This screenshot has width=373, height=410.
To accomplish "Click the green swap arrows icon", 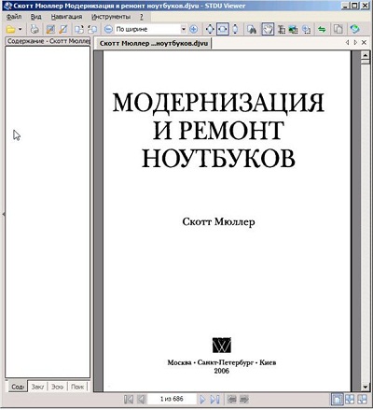I will pos(322,30).
